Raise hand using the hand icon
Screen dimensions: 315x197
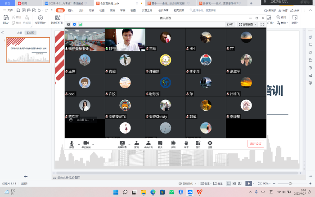coord(186,143)
